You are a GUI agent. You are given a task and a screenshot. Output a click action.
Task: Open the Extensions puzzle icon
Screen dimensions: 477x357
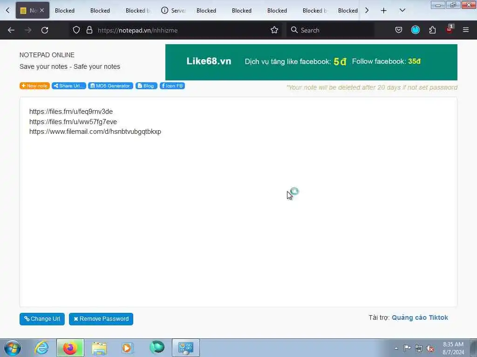[x=432, y=30]
